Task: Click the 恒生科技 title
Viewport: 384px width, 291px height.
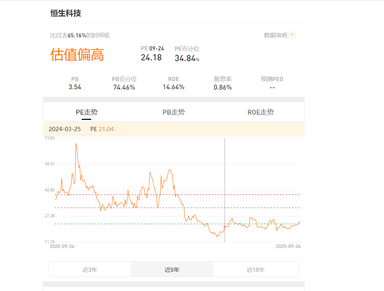Action: [x=65, y=13]
